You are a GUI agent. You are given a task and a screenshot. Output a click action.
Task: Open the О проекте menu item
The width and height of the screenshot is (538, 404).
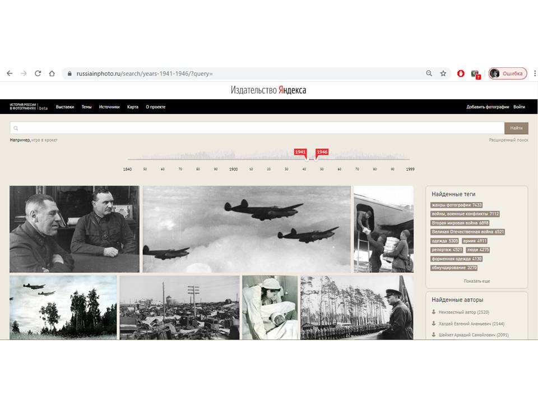(x=156, y=107)
